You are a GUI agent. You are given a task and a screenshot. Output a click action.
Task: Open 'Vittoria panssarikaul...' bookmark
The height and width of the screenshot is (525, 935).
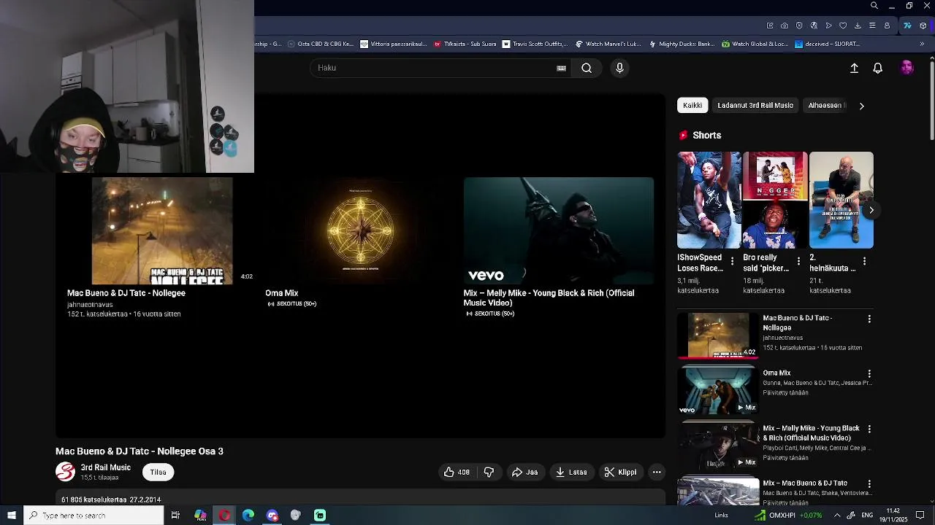[394, 44]
